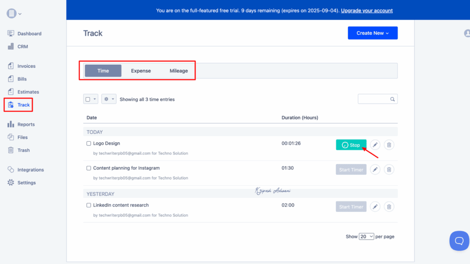Screen dimensions: 470x264
Task: Stop the running Logo Design timer
Action: tap(351, 144)
